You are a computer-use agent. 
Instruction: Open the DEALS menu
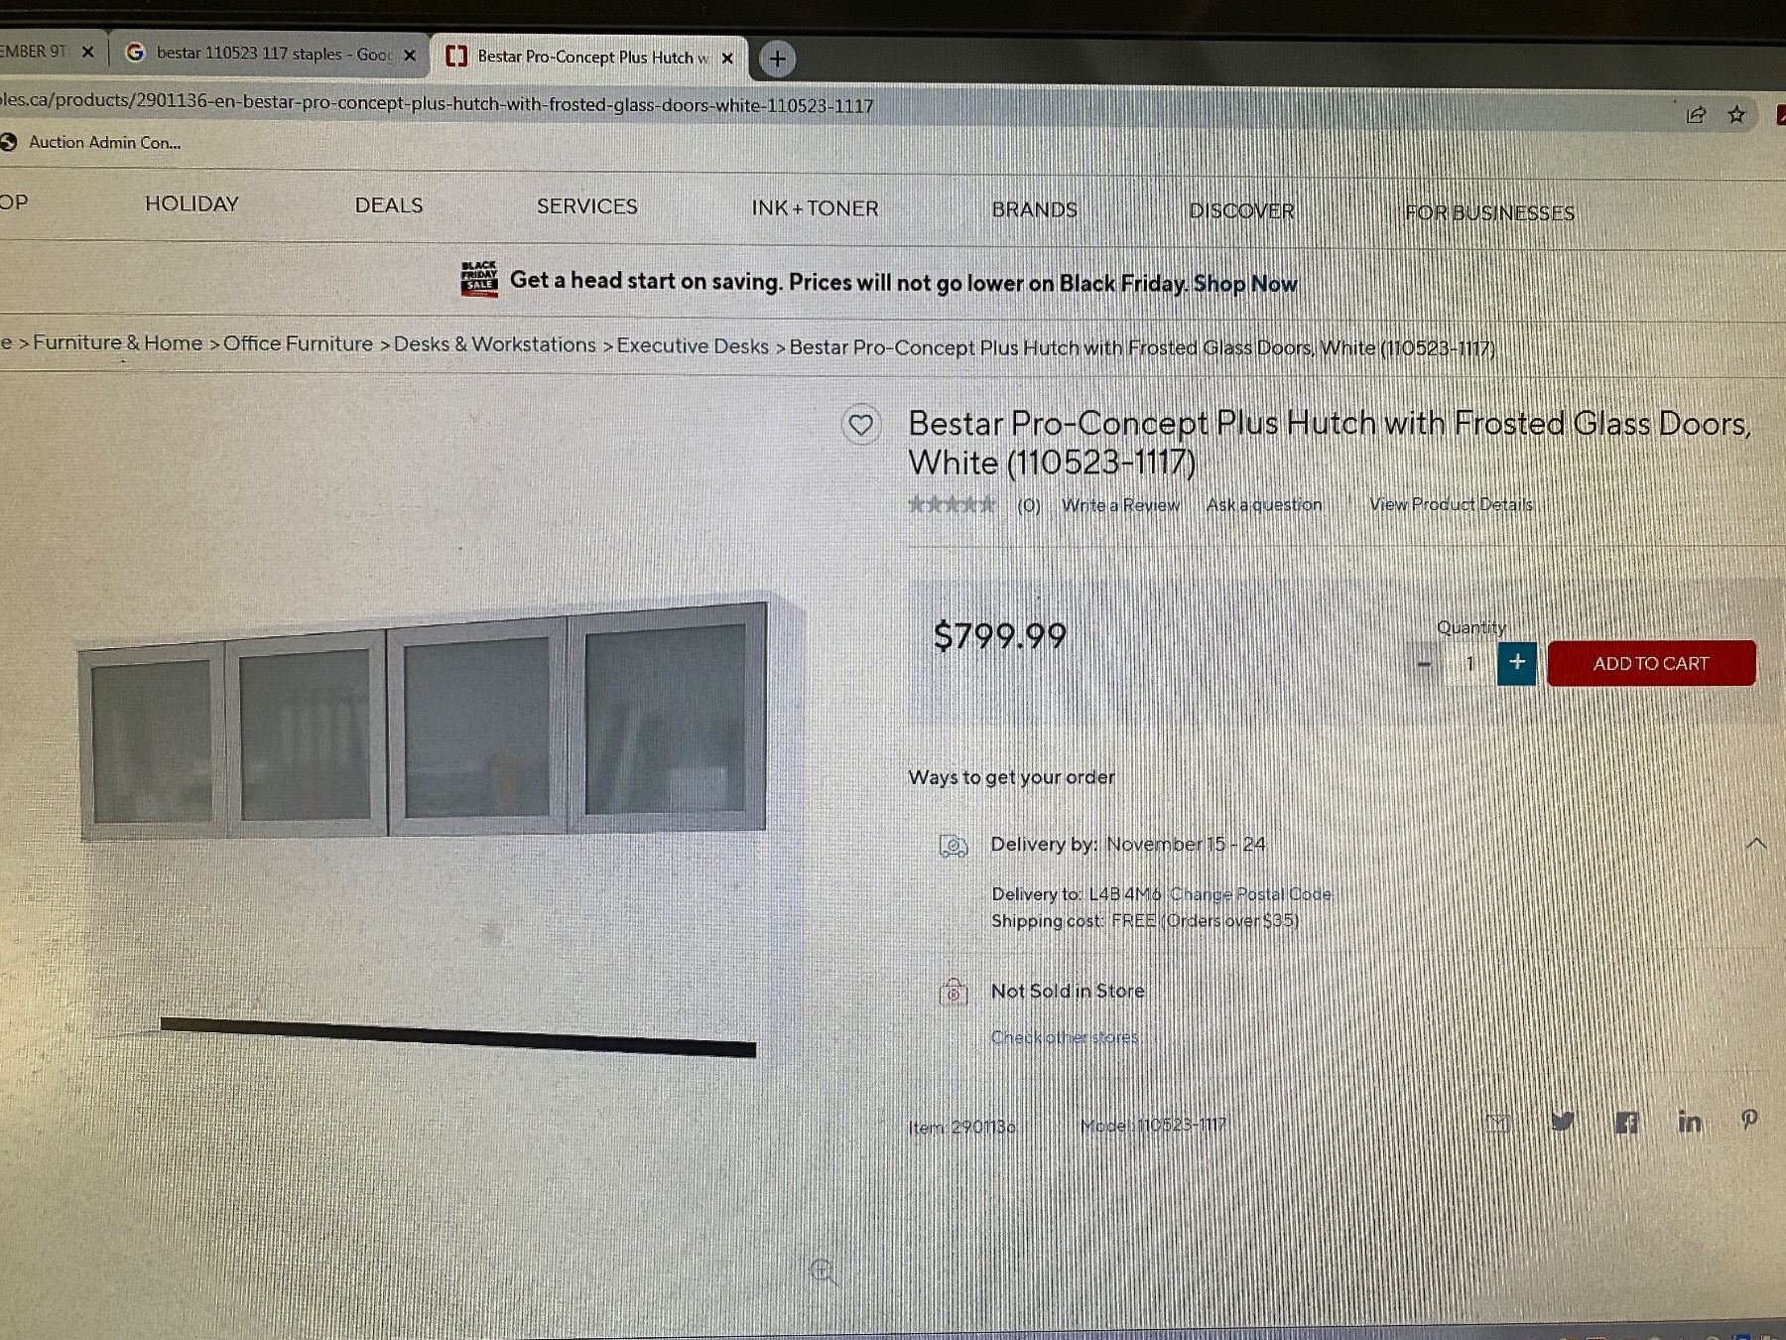tap(389, 205)
